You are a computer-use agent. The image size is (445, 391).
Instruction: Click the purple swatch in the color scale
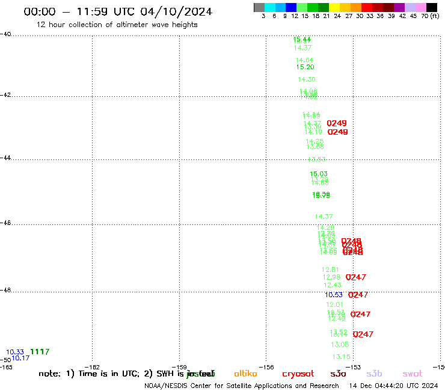(399, 7)
